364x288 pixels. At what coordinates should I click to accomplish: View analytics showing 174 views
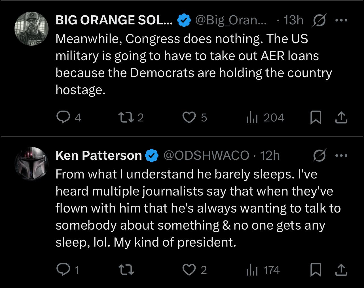252,270
